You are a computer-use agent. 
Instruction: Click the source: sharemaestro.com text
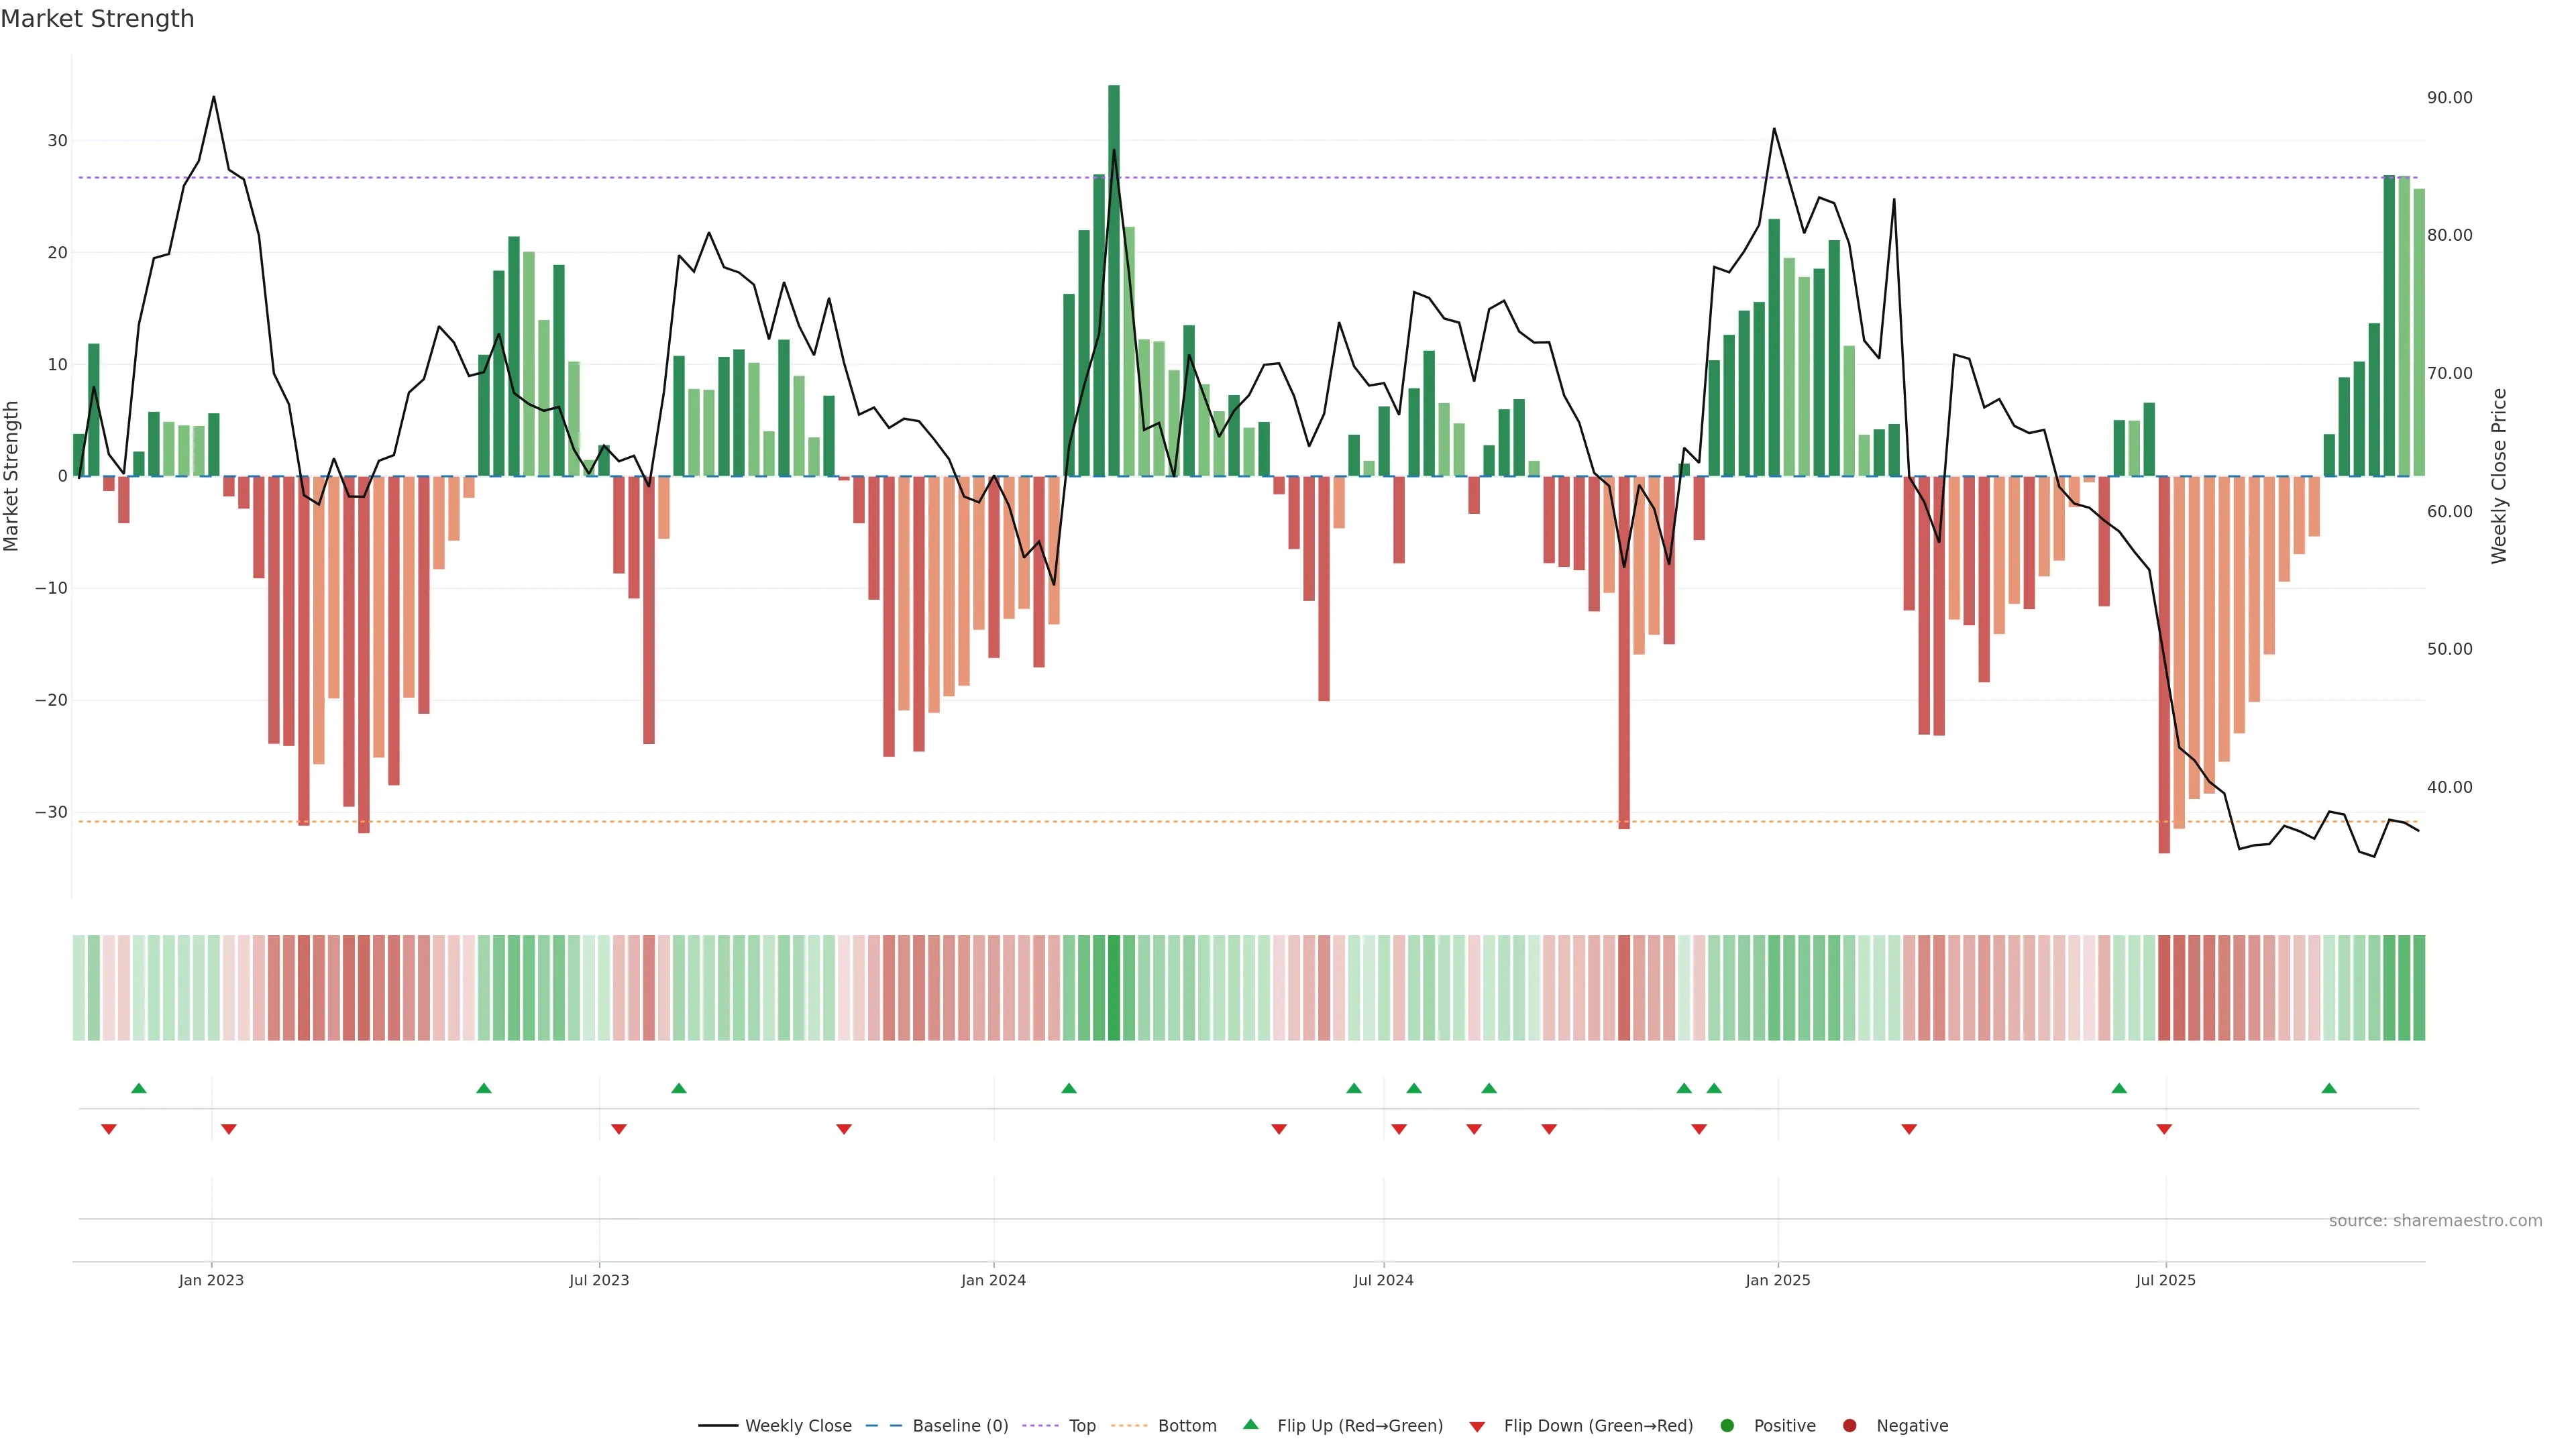click(x=2435, y=1220)
